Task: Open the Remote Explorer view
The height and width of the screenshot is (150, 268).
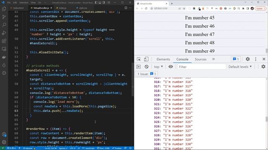Action: coord(4,49)
